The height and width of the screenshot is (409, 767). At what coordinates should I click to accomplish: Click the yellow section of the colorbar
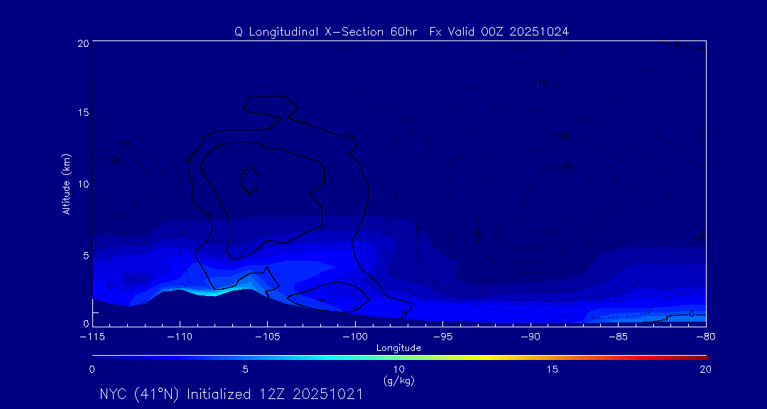[x=462, y=356]
